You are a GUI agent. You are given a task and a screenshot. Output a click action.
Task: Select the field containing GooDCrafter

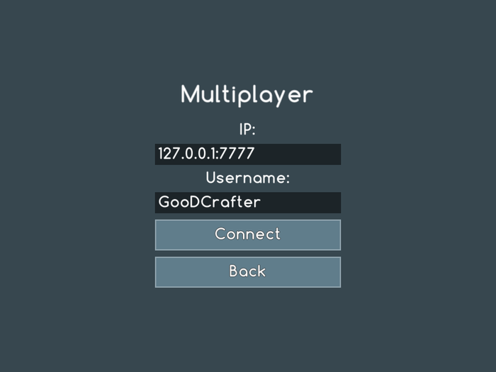click(x=248, y=203)
